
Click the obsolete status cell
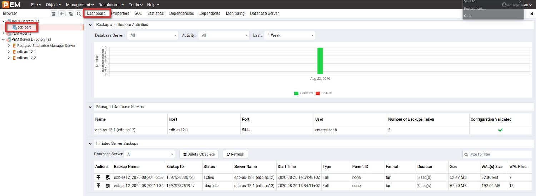(211, 186)
